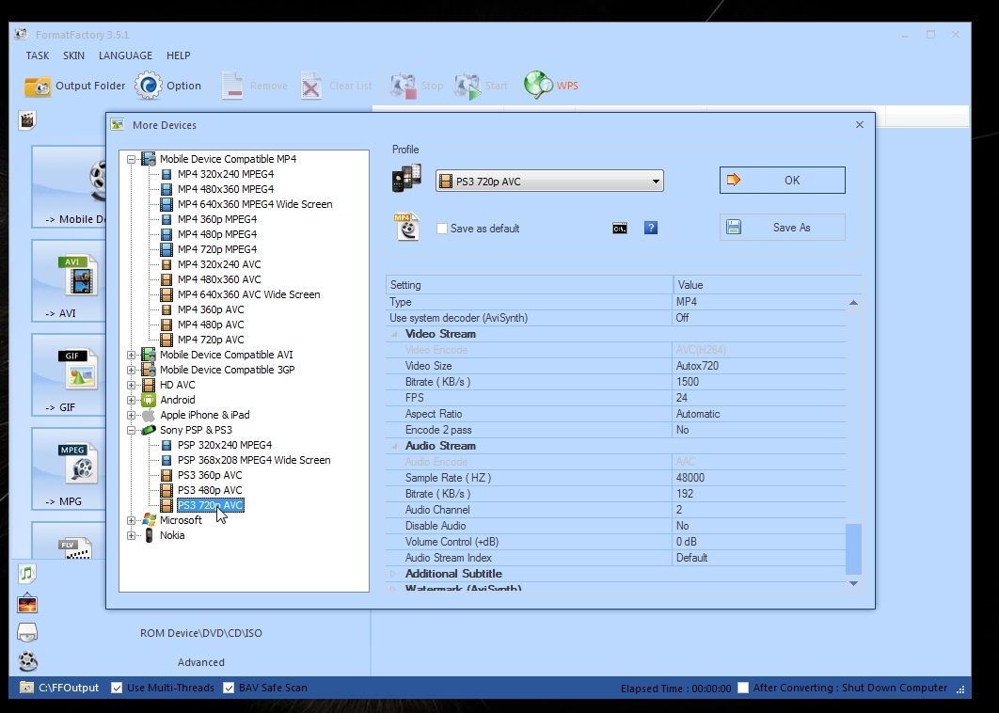Screen dimensions: 999x713
Task: Click the WPS globe icon
Action: (538, 85)
